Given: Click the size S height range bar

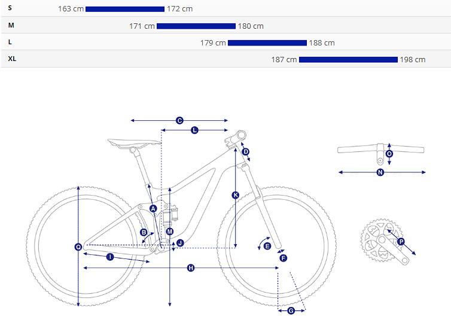Looking at the screenshot, I should [x=125, y=9].
